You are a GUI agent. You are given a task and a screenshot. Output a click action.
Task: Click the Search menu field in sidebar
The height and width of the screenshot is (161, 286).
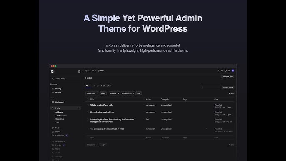[x=65, y=79]
